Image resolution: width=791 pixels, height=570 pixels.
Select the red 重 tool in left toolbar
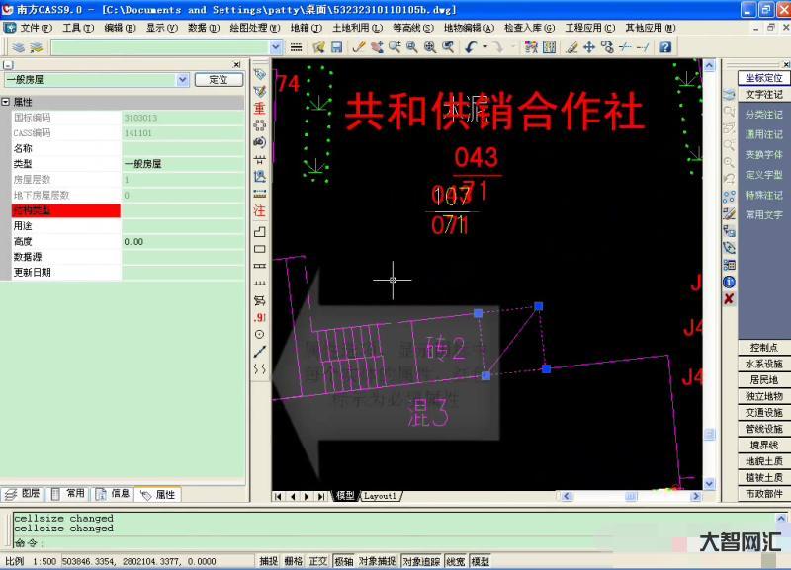[260, 109]
